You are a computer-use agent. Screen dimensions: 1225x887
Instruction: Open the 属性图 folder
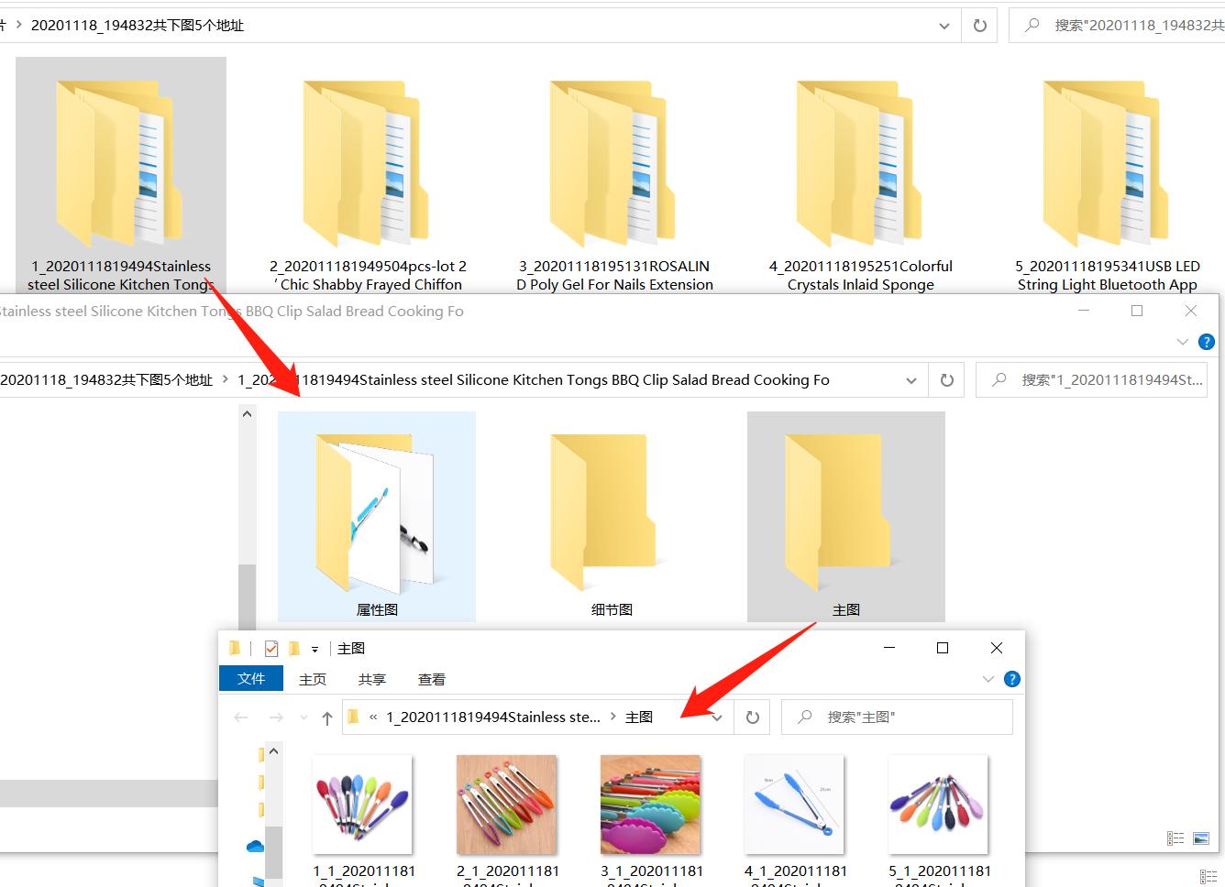point(377,517)
